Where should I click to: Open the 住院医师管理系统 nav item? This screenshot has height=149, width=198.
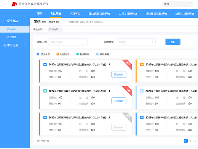(99, 14)
